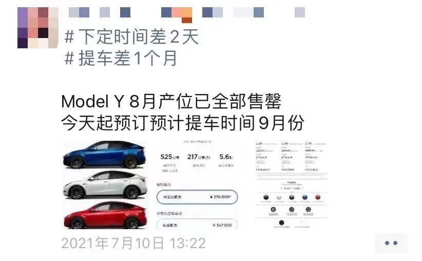Pick the black paint color swatch
Screen dimensions: 422x261
(265, 197)
